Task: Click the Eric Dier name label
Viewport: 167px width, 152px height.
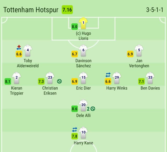Action: [83, 88]
